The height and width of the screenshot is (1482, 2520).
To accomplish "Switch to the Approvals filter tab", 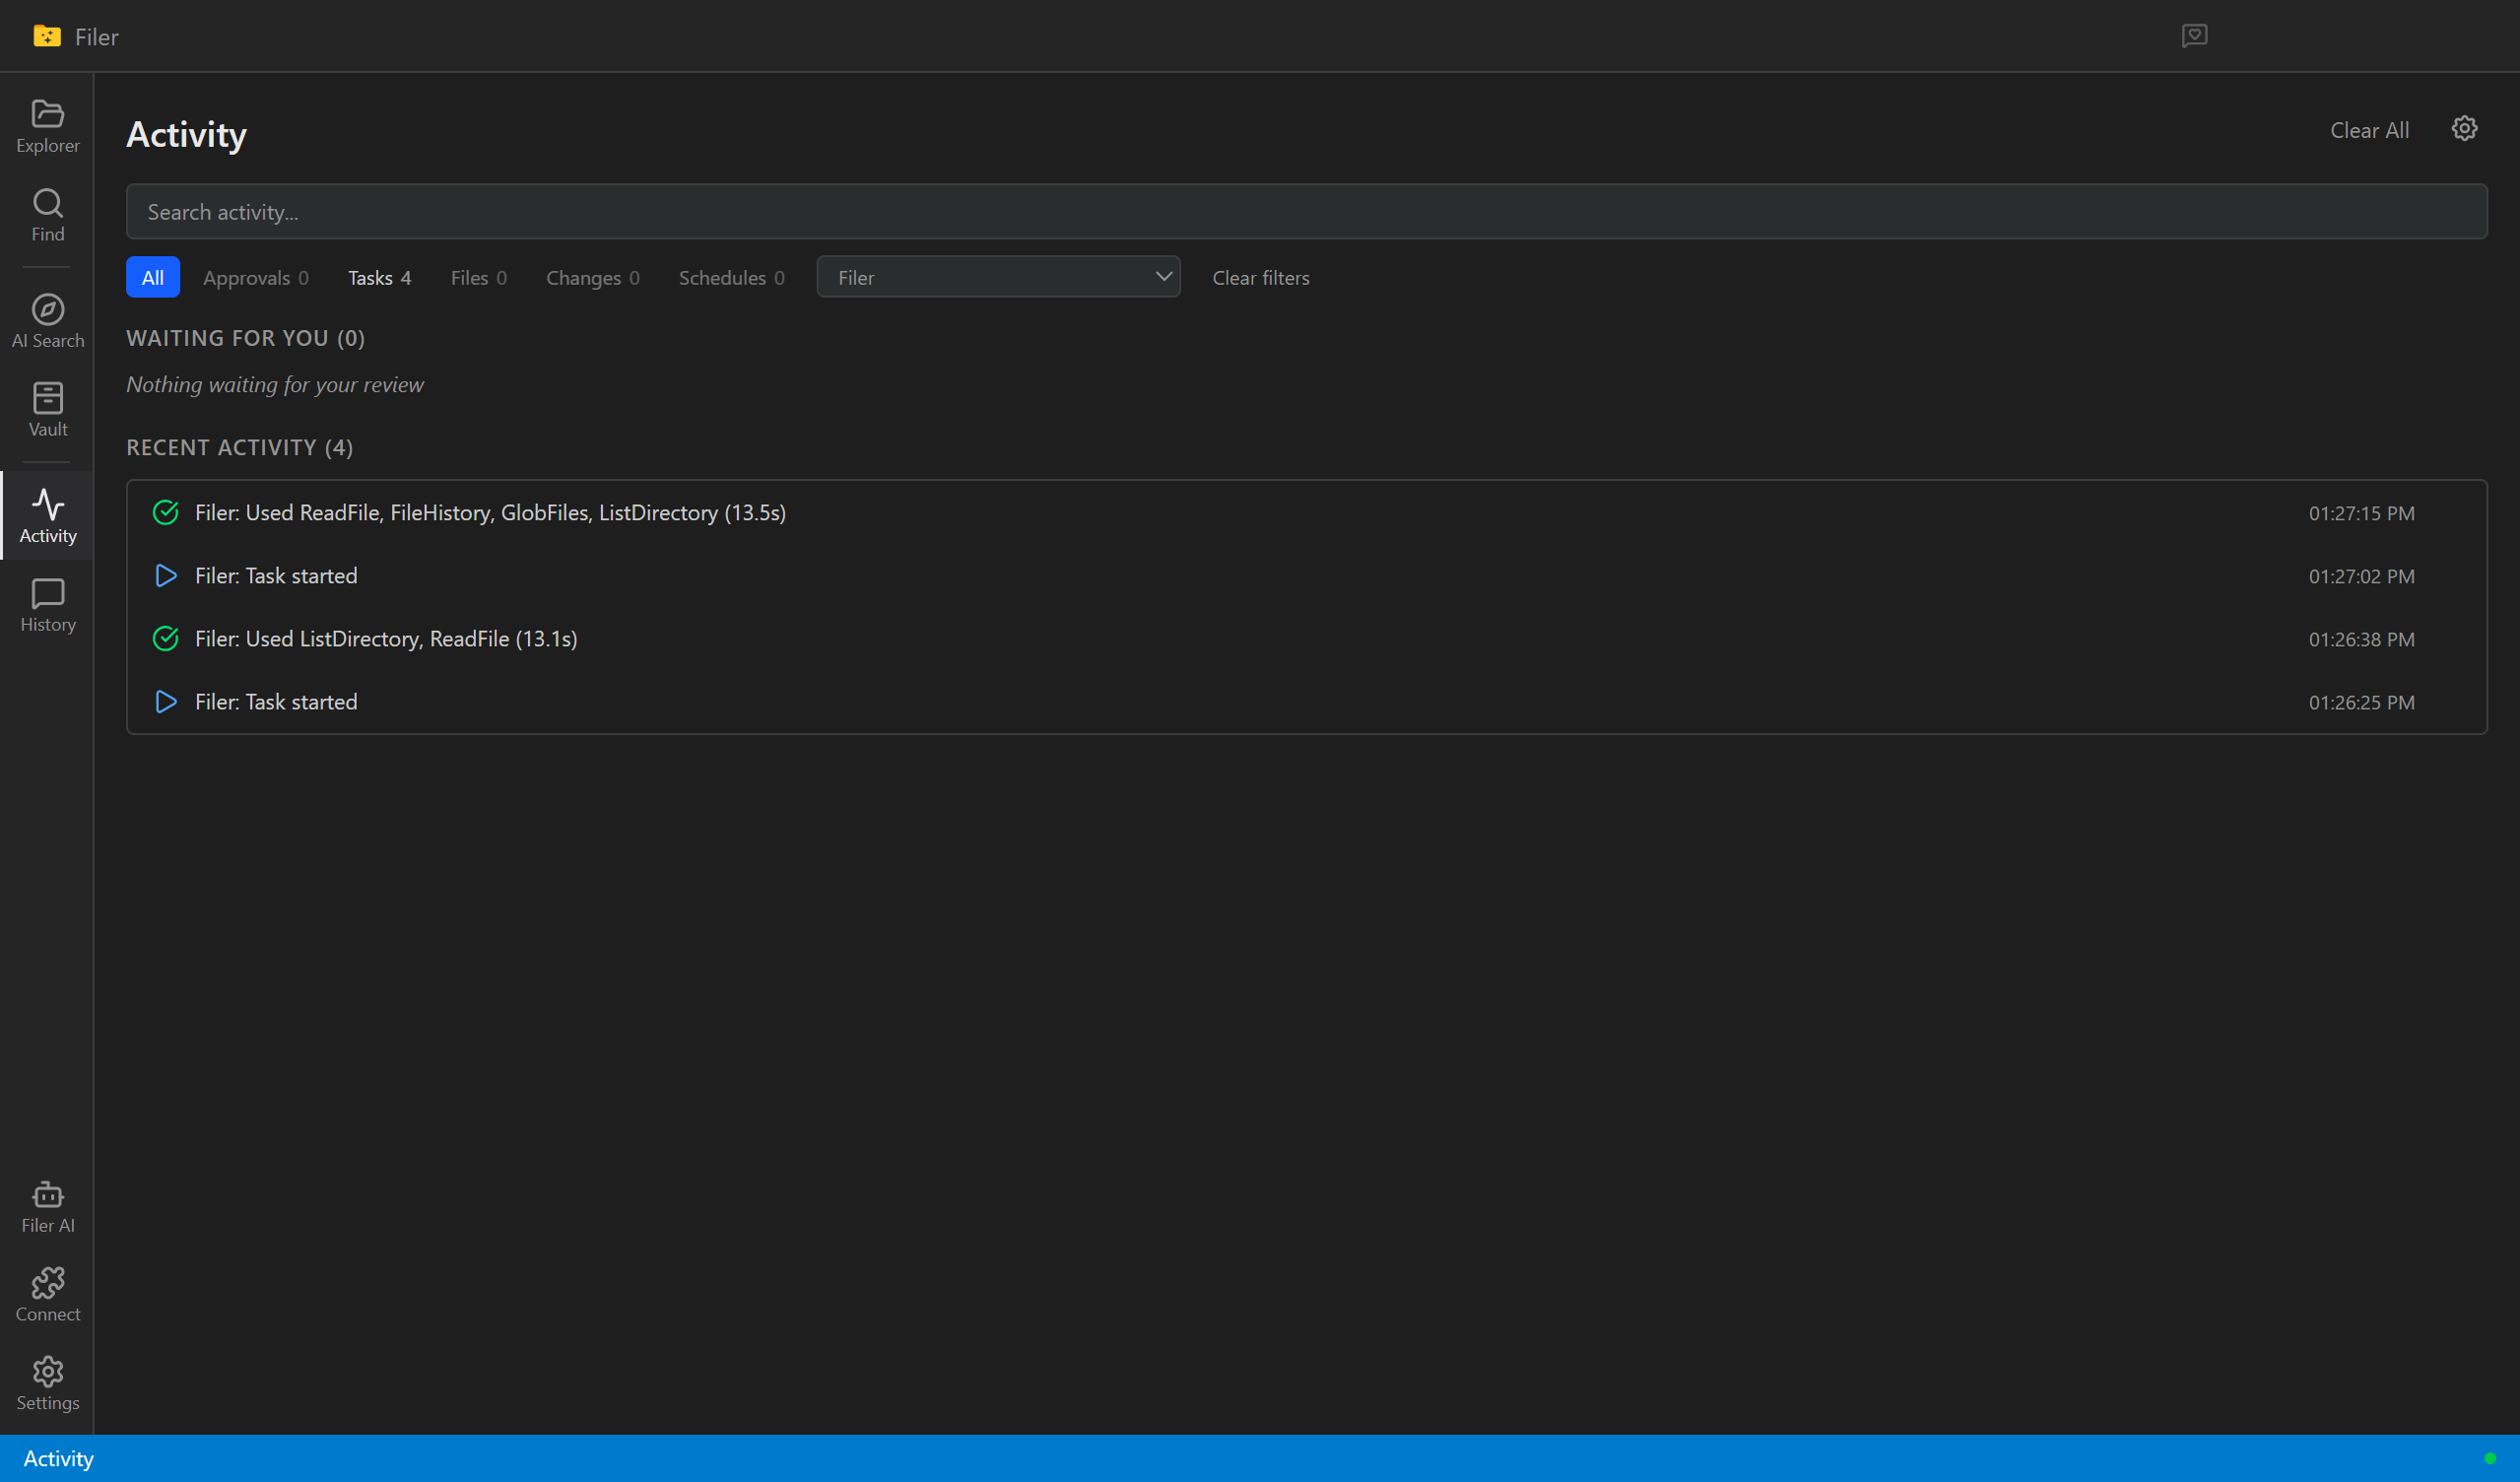I will tap(256, 278).
